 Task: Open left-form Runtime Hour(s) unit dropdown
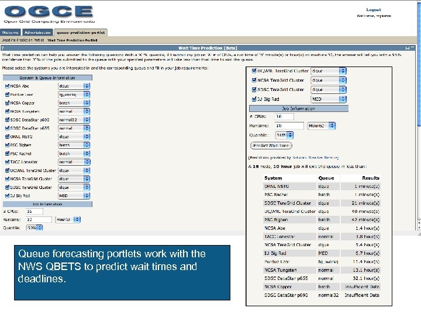(x=68, y=220)
